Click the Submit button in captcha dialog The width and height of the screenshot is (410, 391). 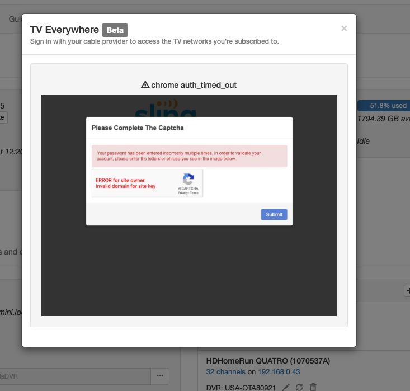coord(274,214)
